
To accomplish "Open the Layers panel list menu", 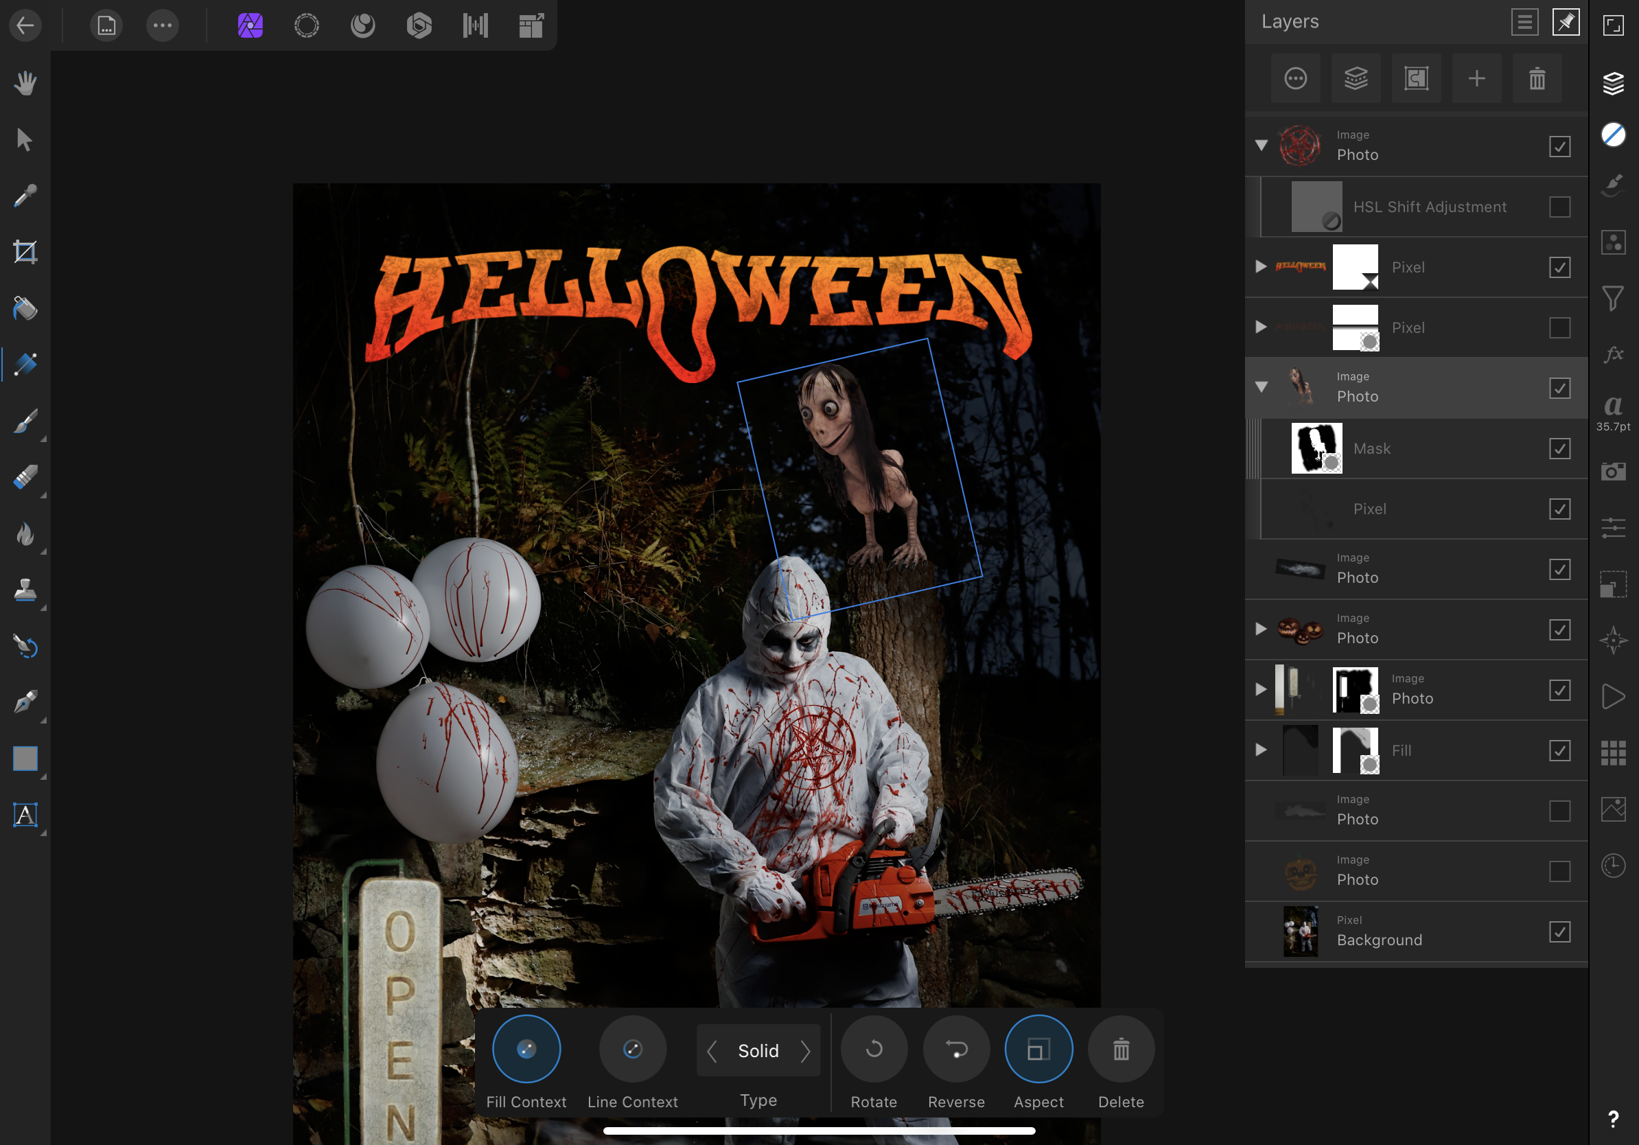I will tap(1524, 22).
